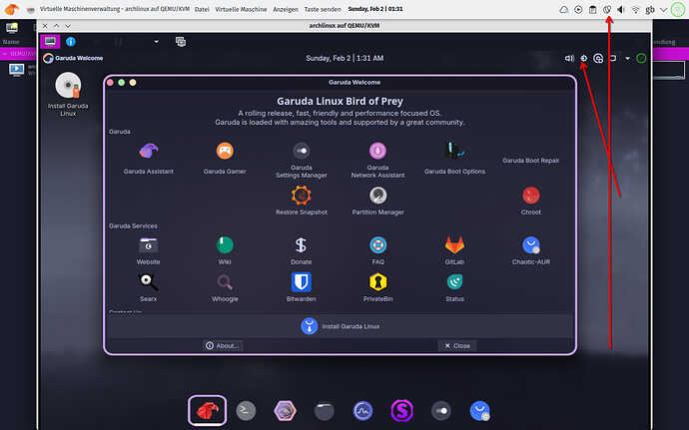
Task: Open the toggle settings icon in the dock
Action: (440, 411)
